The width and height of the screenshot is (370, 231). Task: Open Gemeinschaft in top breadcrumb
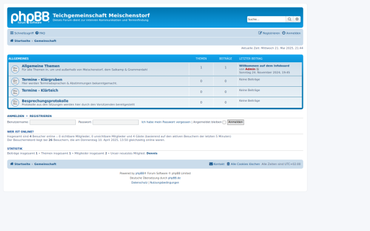[x=45, y=41]
